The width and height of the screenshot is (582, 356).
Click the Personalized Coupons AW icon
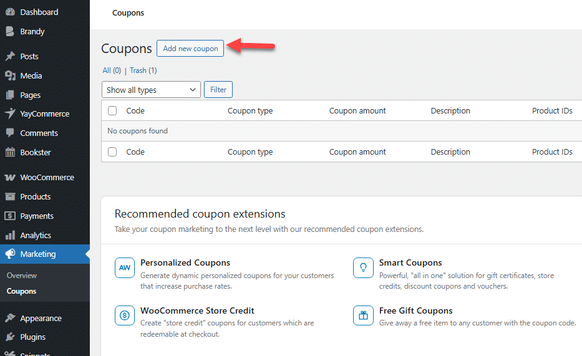(125, 267)
